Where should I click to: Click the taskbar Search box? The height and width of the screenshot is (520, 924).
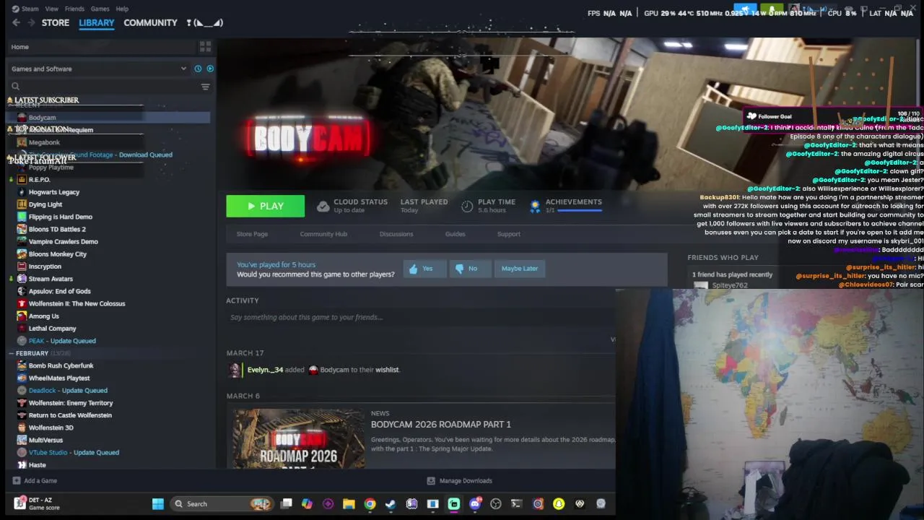pos(221,504)
